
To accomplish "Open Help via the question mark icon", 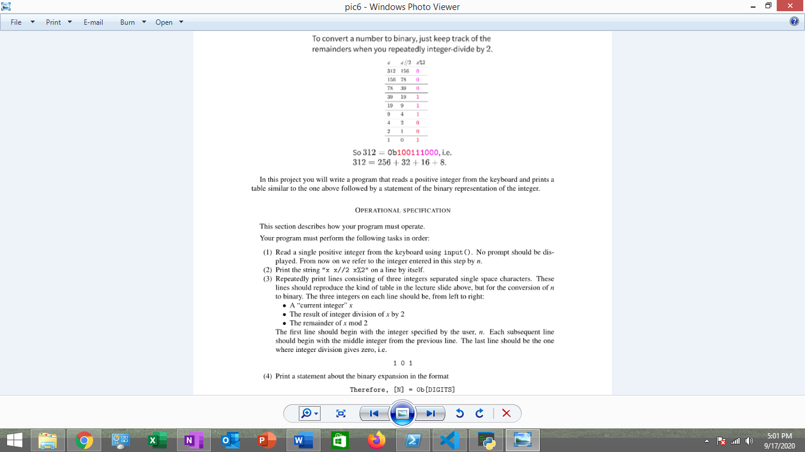I will 794,22.
